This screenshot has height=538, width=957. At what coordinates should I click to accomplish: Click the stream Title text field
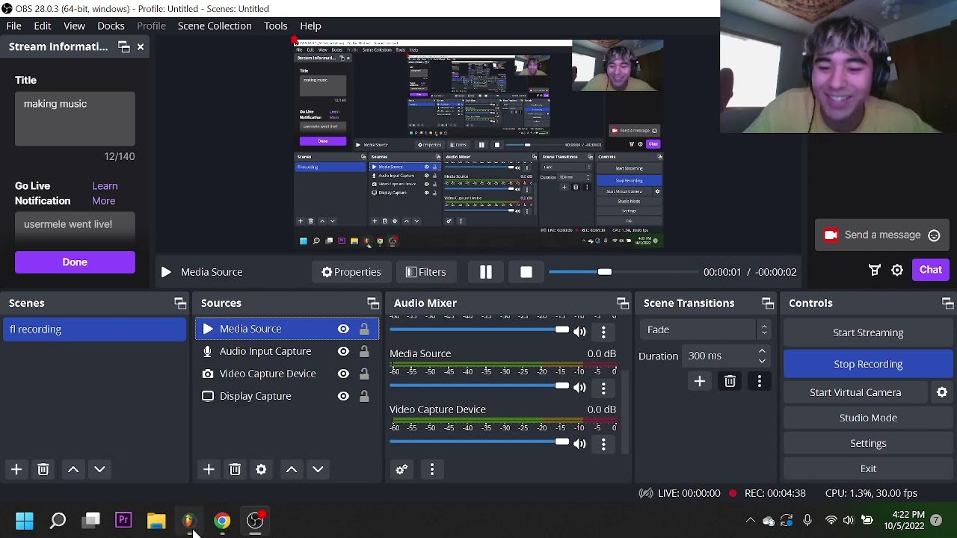click(75, 118)
